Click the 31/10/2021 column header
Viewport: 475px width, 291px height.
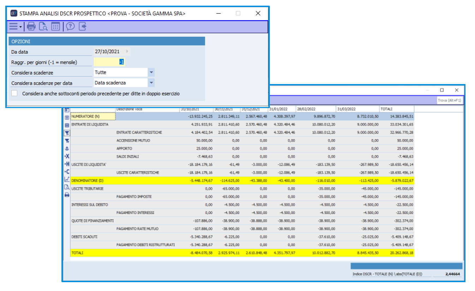point(196,109)
